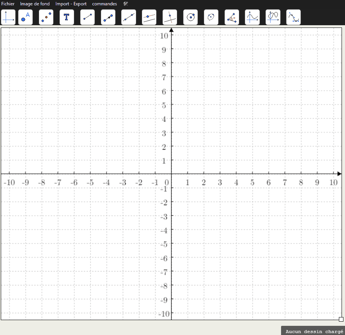The width and height of the screenshot is (345, 335).
Task: Select the angle tool
Action: point(232,17)
